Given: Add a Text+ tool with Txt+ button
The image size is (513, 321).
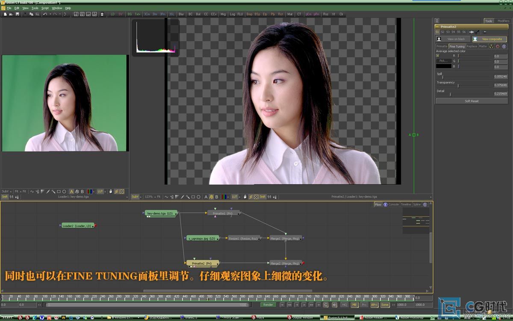Looking at the screenshot, I should tap(138, 14).
